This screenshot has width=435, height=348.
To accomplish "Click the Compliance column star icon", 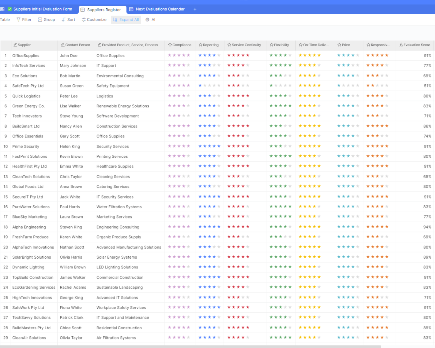I will [x=170, y=45].
